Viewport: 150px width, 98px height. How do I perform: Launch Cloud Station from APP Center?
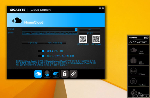pyautogui.click(x=138, y=50)
